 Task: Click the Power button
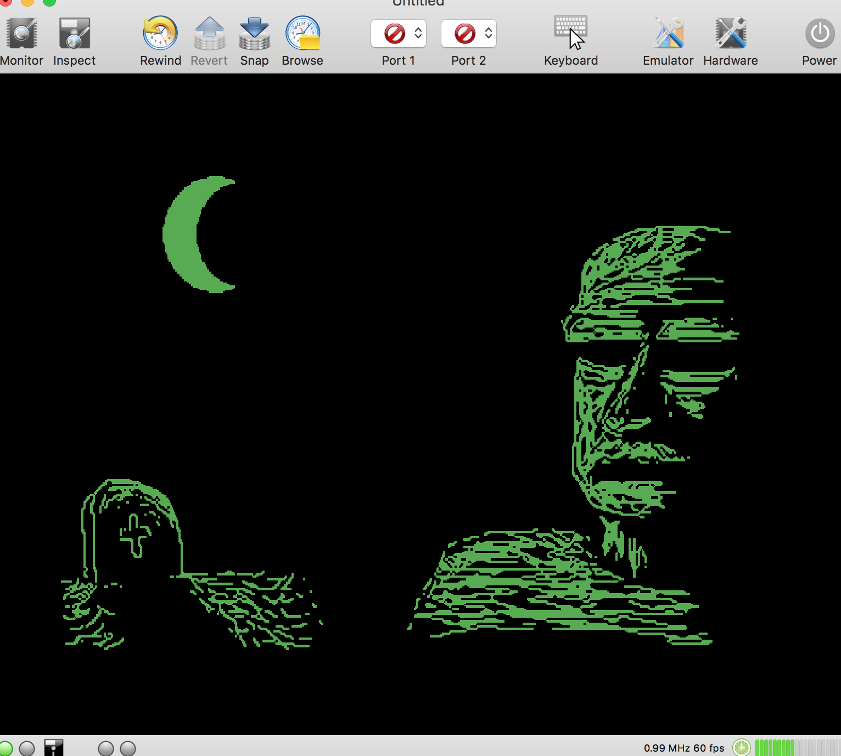pos(820,33)
